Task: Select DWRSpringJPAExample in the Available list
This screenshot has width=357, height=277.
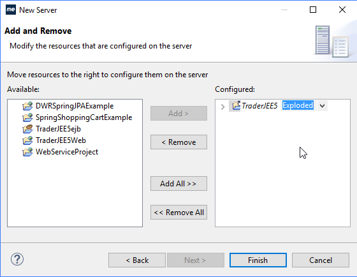Action: tap(75, 106)
